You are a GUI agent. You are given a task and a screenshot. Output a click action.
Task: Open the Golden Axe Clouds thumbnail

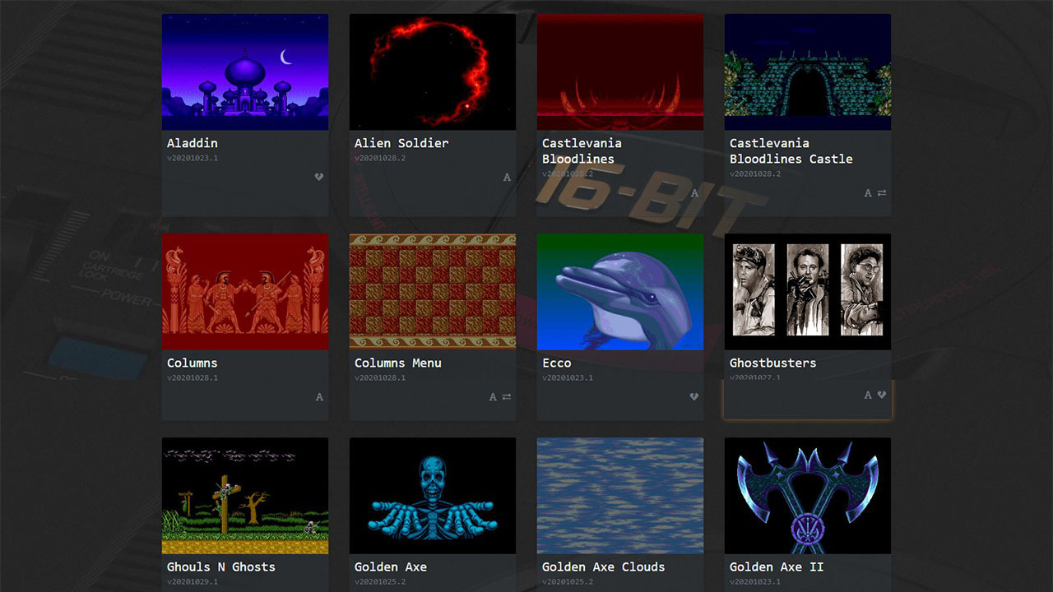point(620,496)
